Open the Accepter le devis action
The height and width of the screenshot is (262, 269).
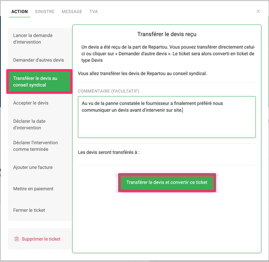coord(31,103)
